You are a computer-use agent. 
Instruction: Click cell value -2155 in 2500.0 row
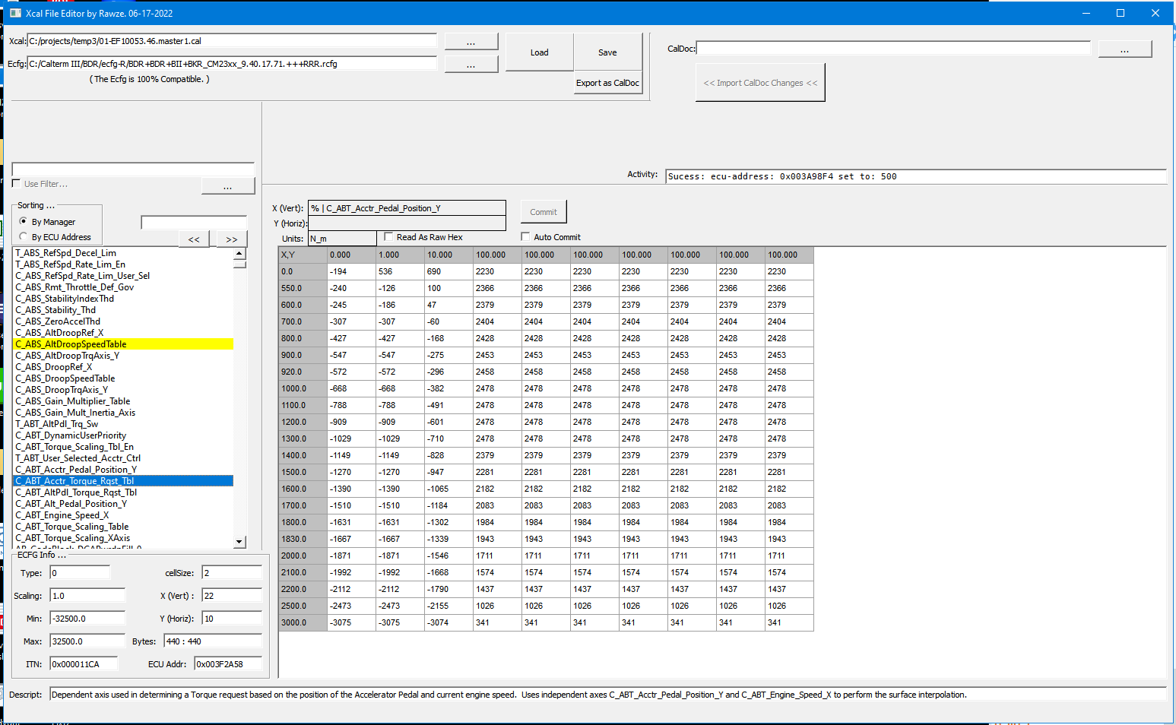(x=449, y=606)
